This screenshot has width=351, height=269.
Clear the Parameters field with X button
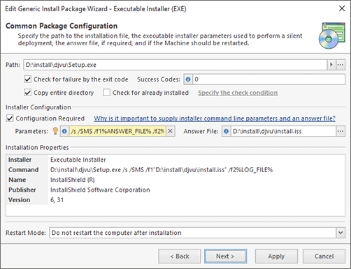pyautogui.click(x=171, y=131)
